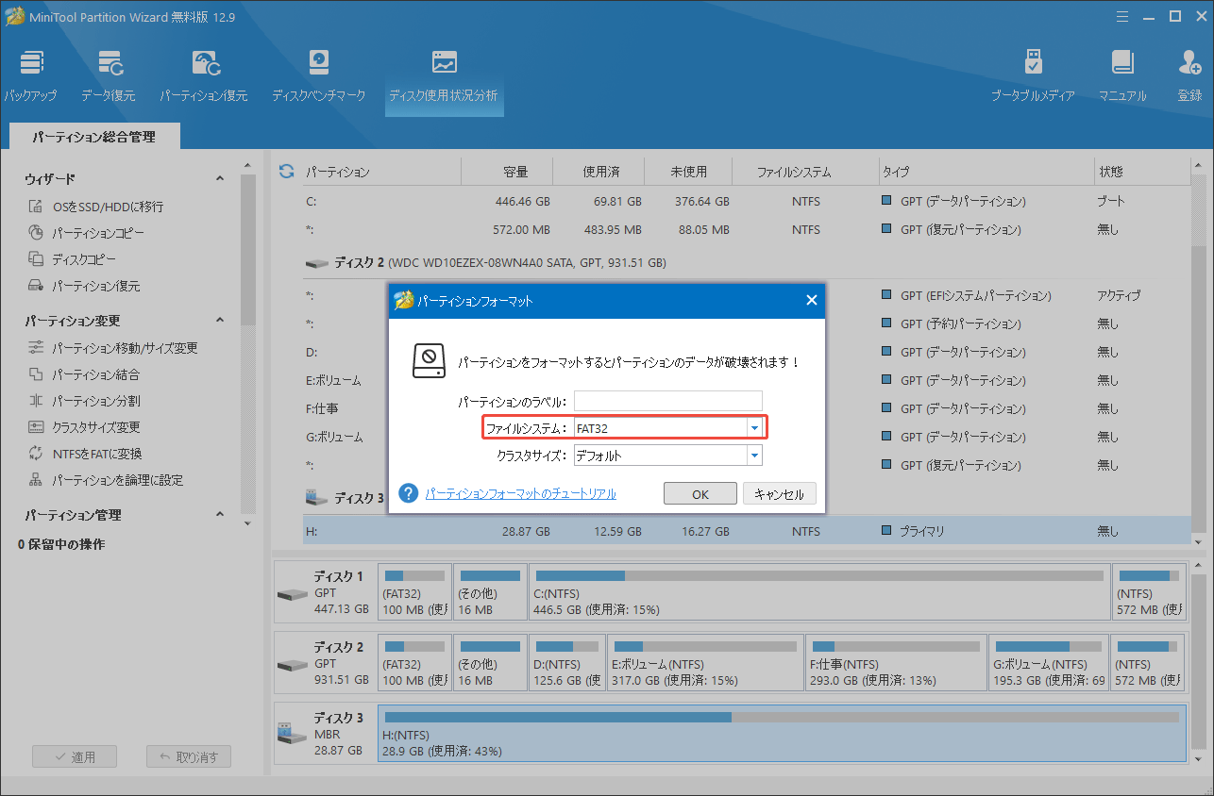Open the partition format tutorial link
This screenshot has height=796, width=1214.
coord(520,494)
